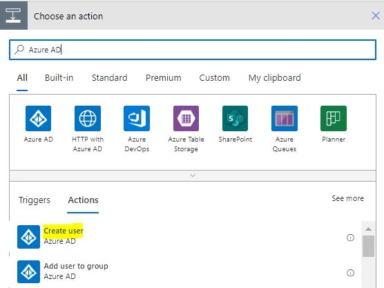
Task: Switch to the Triggers tab
Action: [35, 200]
